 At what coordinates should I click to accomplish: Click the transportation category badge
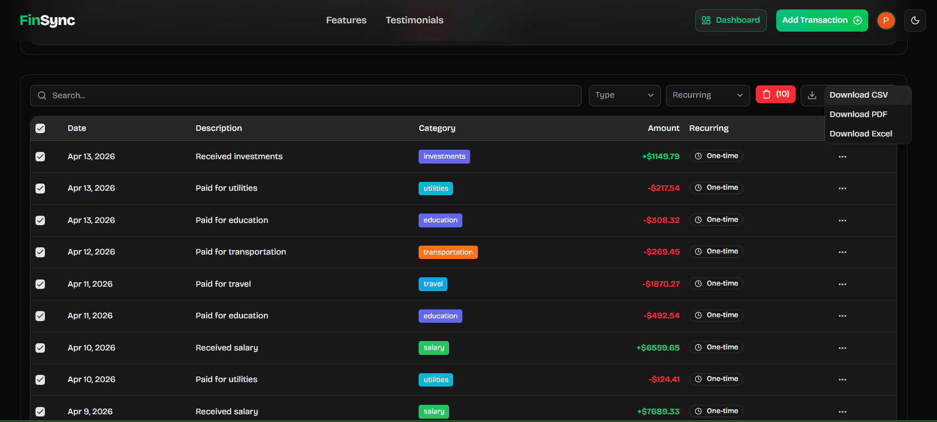point(448,252)
